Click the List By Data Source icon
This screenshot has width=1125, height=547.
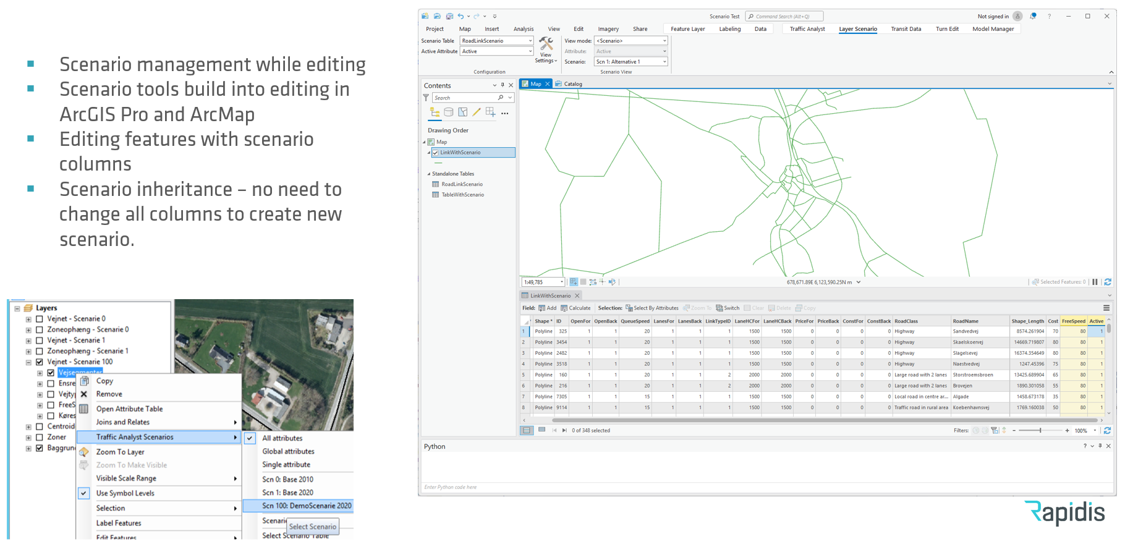click(x=449, y=112)
